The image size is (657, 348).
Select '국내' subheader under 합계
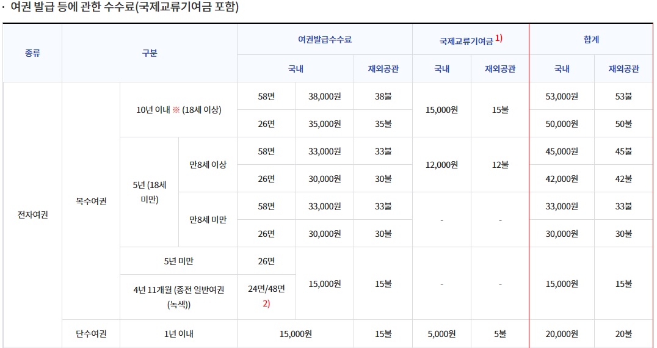pos(562,68)
